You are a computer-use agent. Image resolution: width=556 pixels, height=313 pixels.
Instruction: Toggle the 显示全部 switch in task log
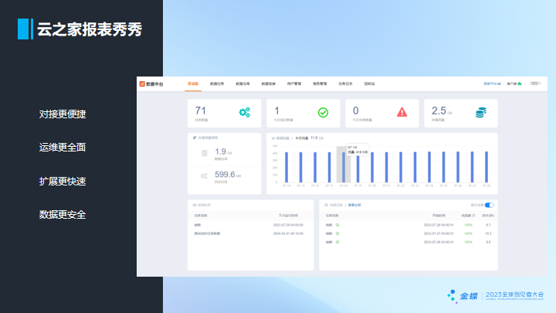489,205
